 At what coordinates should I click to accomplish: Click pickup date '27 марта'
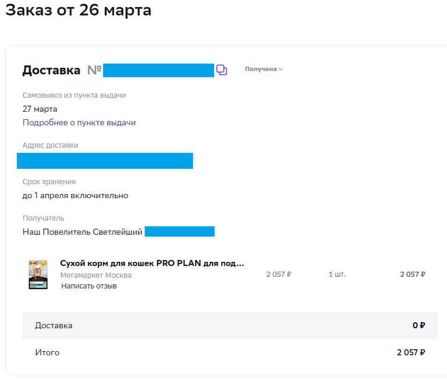[x=40, y=109]
